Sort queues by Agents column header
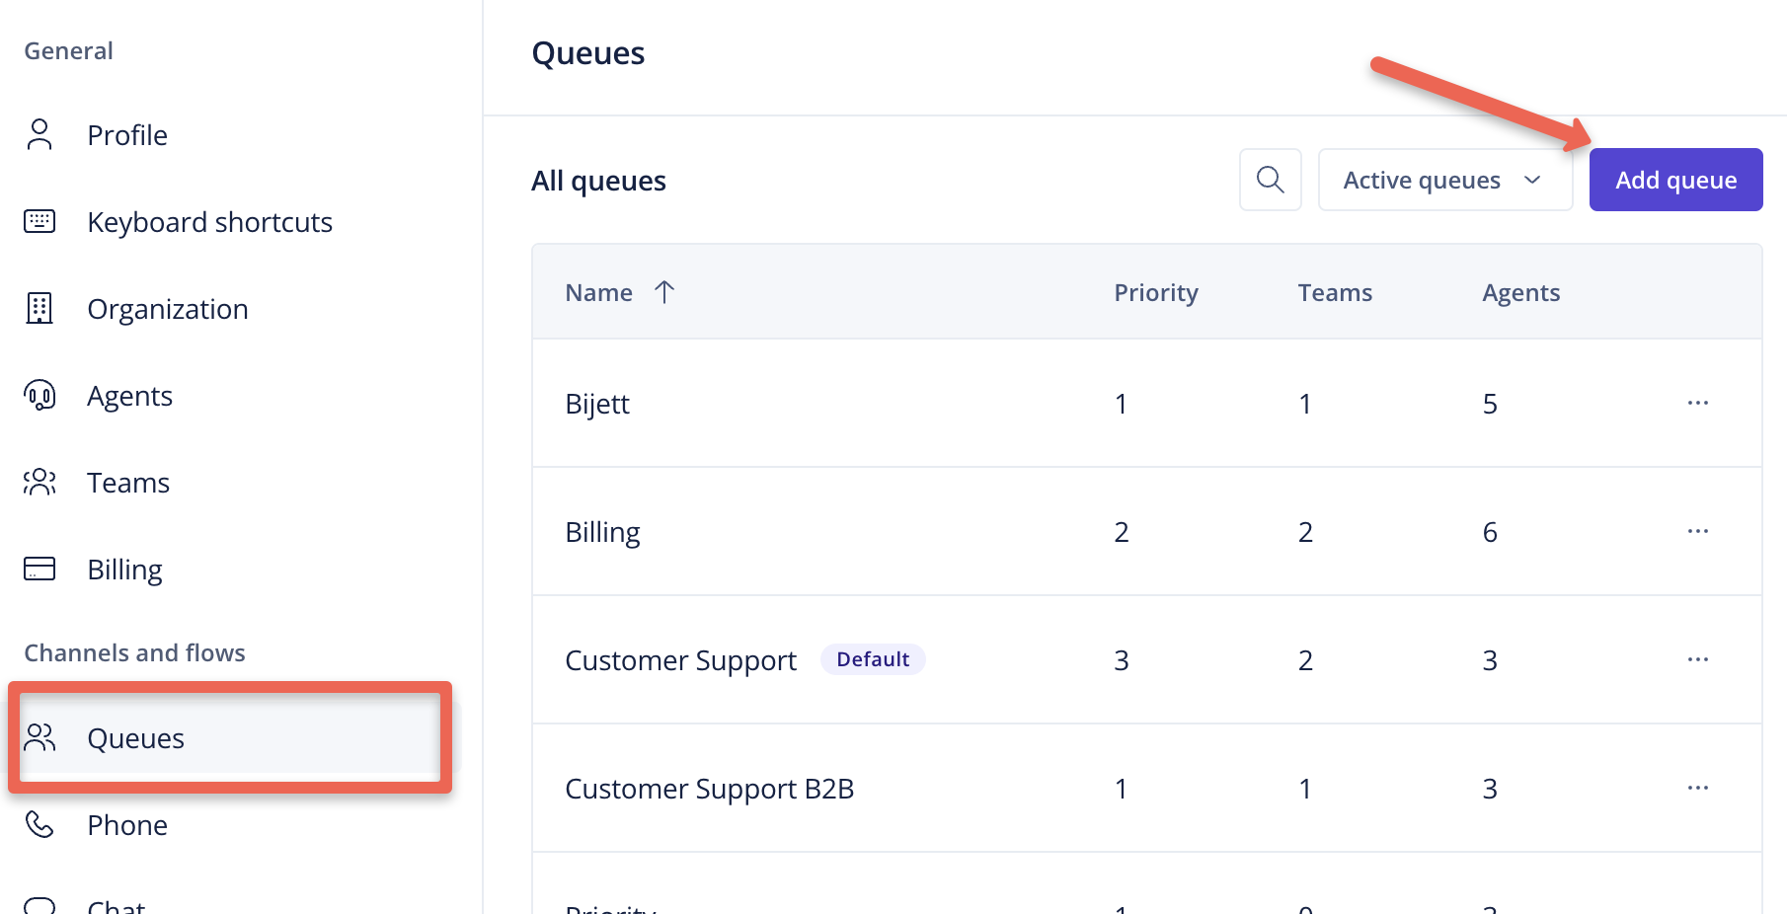Image resolution: width=1787 pixels, height=914 pixels. click(1521, 292)
